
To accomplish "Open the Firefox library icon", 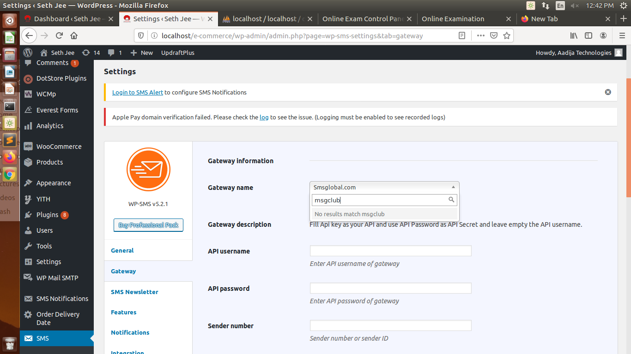I will click(x=574, y=35).
